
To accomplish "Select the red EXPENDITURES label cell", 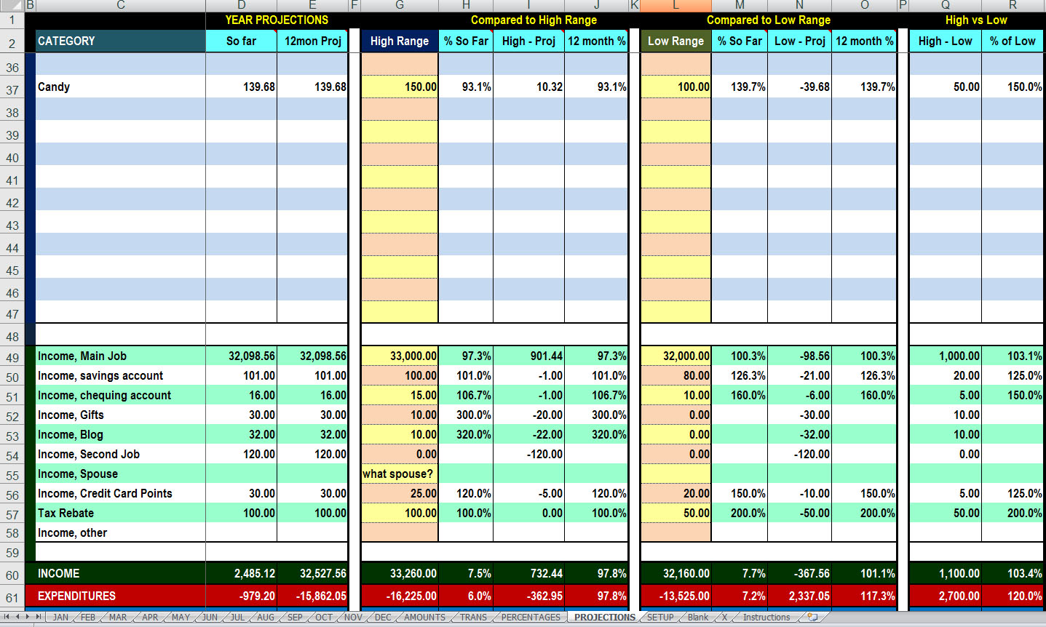I will [120, 596].
